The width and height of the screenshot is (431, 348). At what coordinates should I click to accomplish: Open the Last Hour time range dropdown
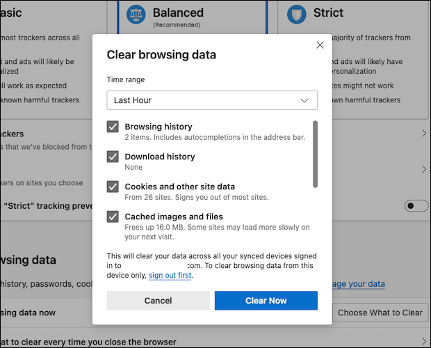click(212, 100)
